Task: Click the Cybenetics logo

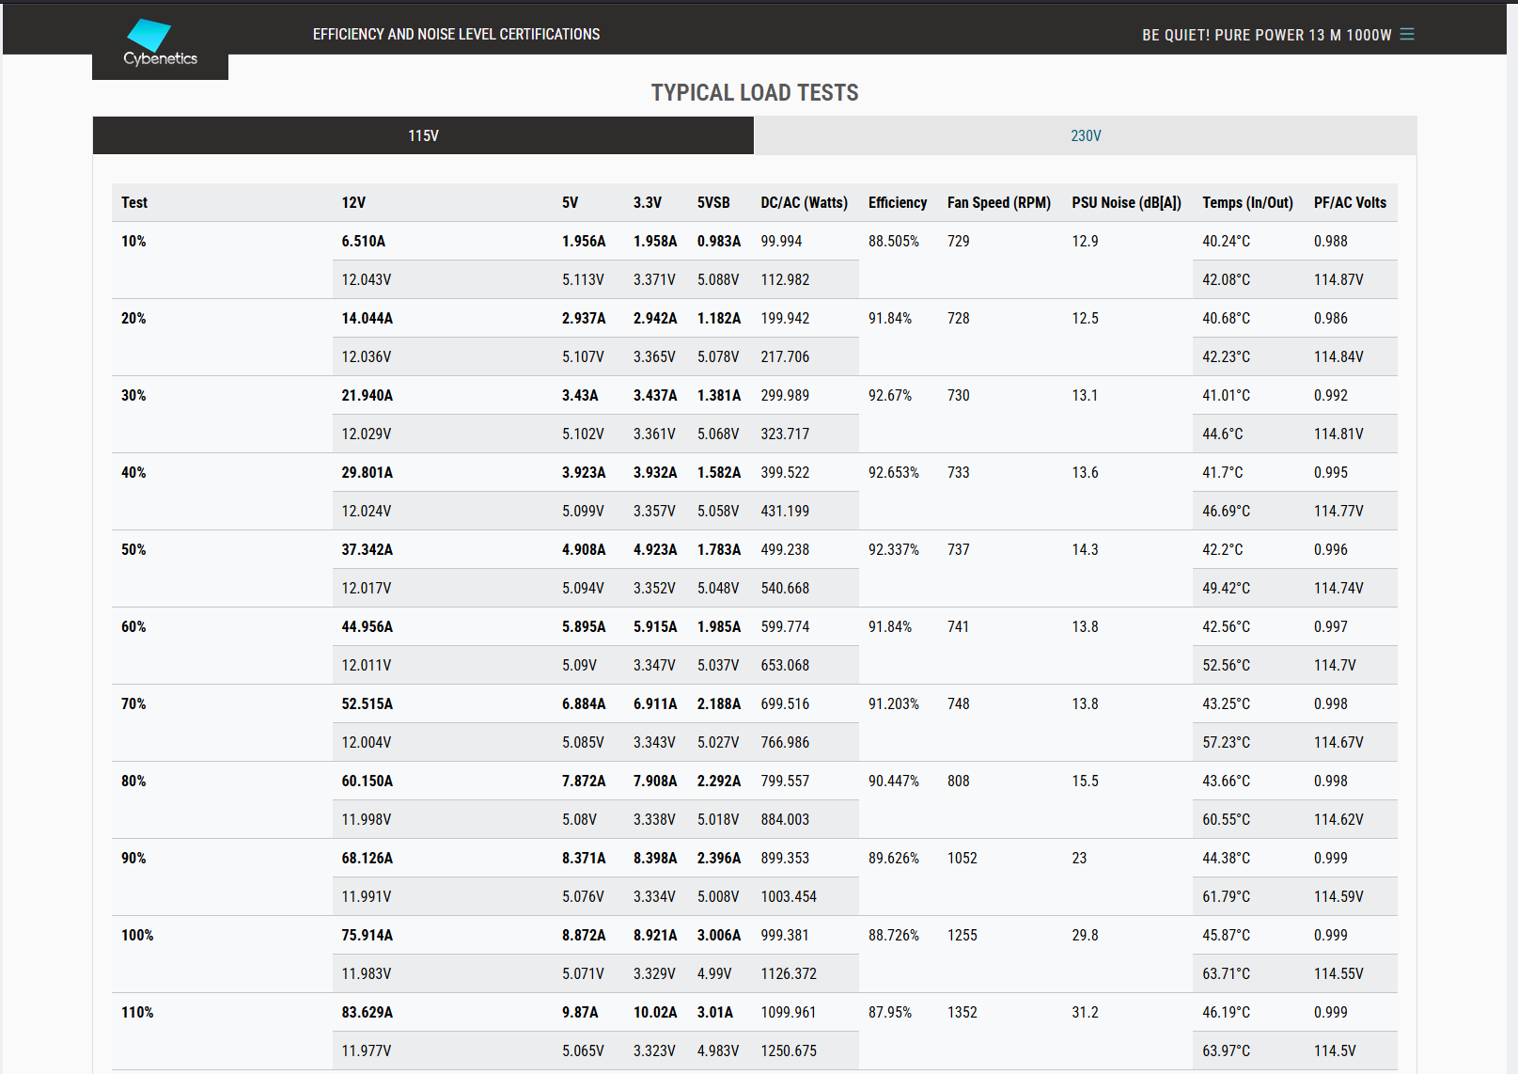Action: 160,43
